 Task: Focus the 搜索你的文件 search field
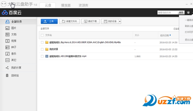click(x=168, y=13)
